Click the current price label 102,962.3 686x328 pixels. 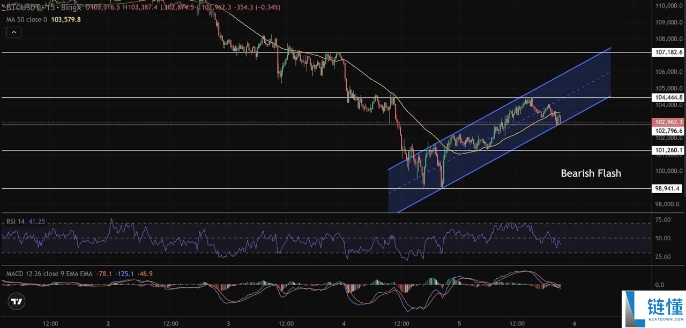click(x=668, y=122)
